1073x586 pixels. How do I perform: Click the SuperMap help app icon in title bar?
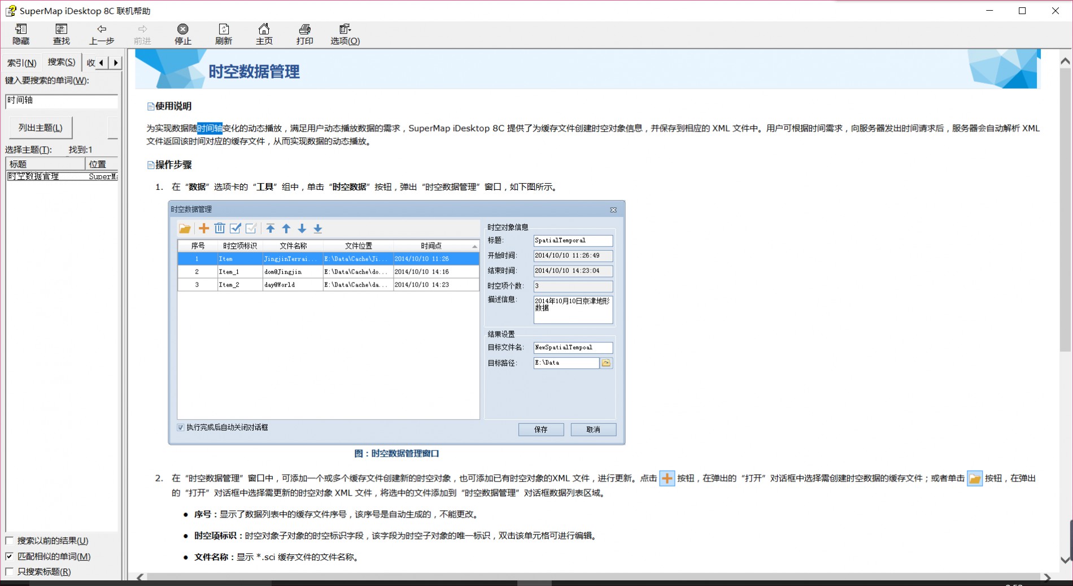[11, 11]
